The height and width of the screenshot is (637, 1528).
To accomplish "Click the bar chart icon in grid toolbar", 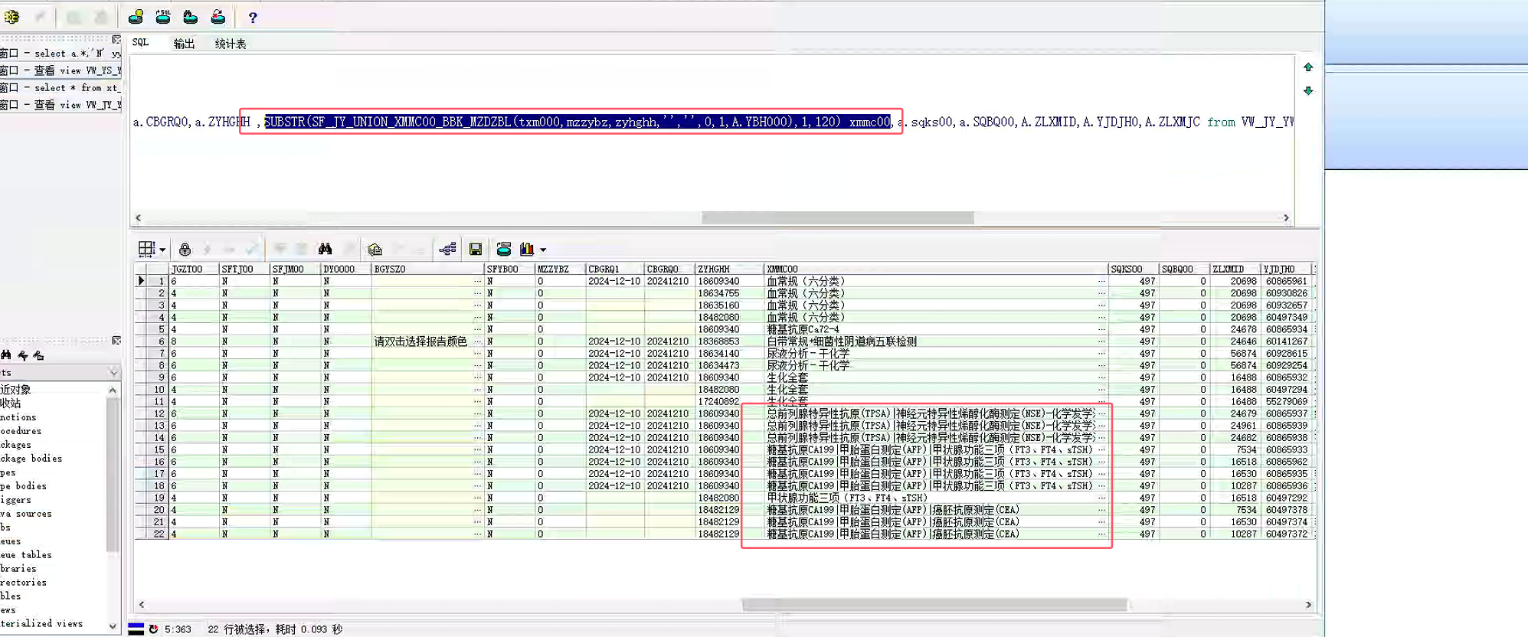I will pyautogui.click(x=527, y=250).
